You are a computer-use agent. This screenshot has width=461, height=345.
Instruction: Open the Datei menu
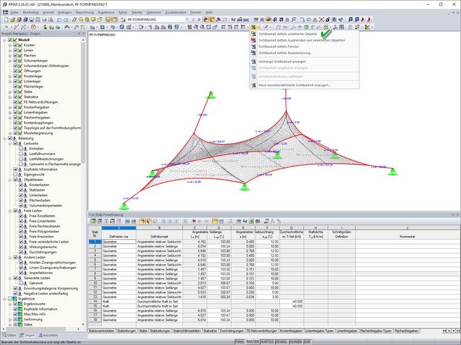[x=15, y=12]
